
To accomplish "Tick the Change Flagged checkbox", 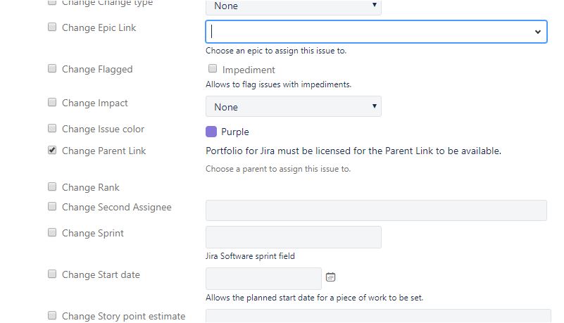I will 52,69.
